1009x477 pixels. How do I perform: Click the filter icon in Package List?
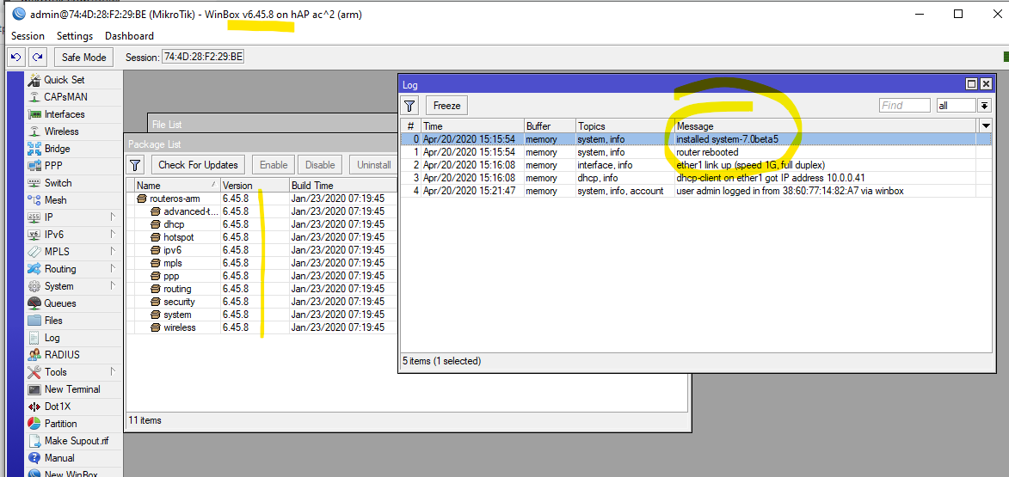(136, 164)
